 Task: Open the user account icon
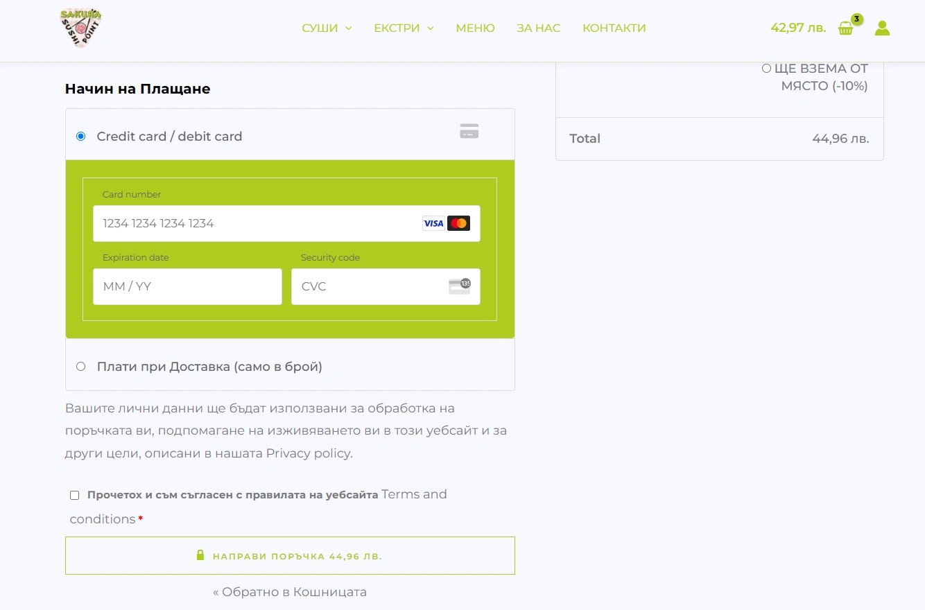tap(882, 28)
